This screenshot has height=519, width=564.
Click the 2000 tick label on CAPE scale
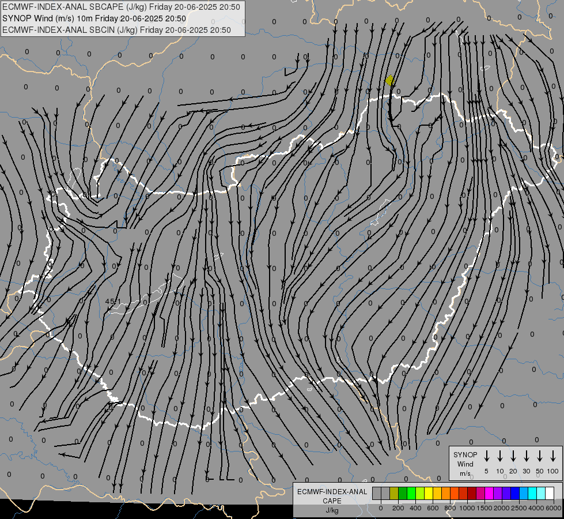pyautogui.click(x=501, y=508)
